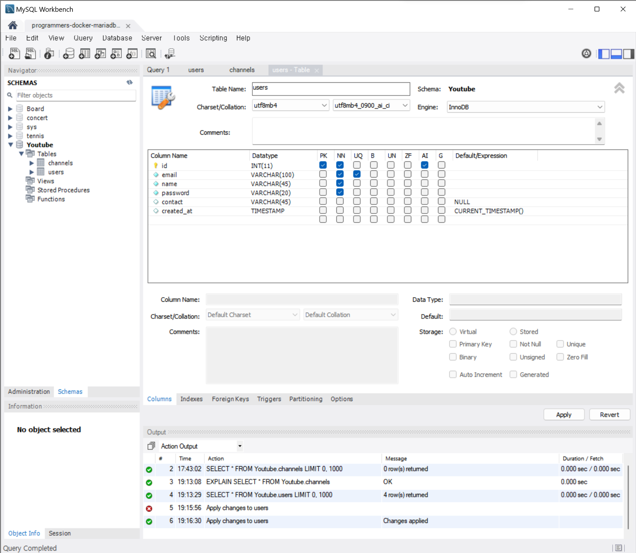The image size is (636, 553).
Task: Collapse the Youtube schema
Action: [x=10, y=145]
